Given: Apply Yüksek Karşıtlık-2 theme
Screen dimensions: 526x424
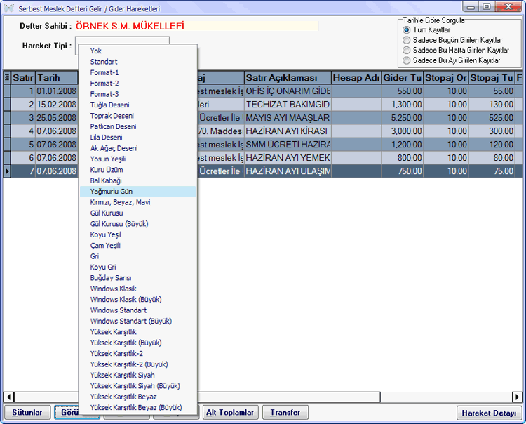Looking at the screenshot, I should pos(138,354).
